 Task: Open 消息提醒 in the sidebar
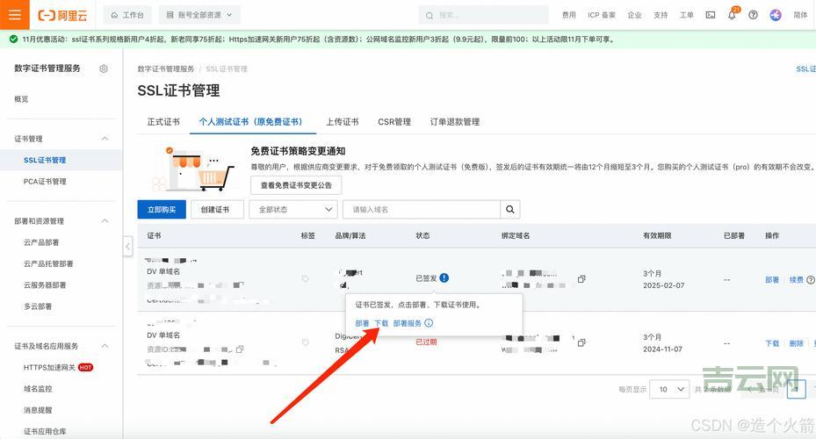click(x=38, y=410)
